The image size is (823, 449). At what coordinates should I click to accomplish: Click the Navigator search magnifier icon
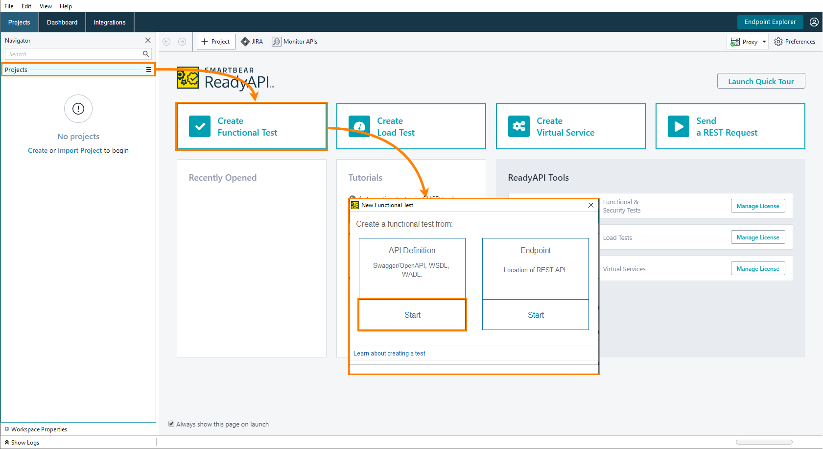145,54
